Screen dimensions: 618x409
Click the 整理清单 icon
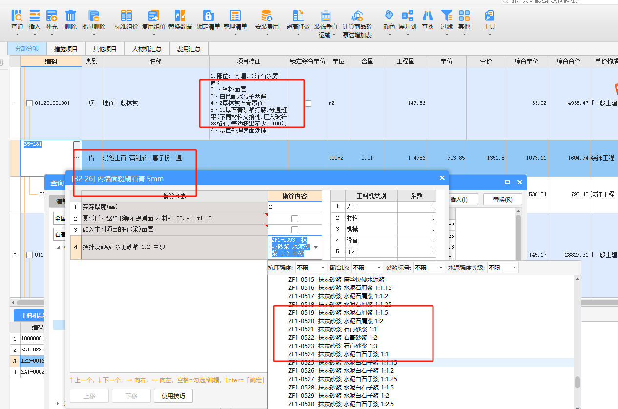click(235, 16)
